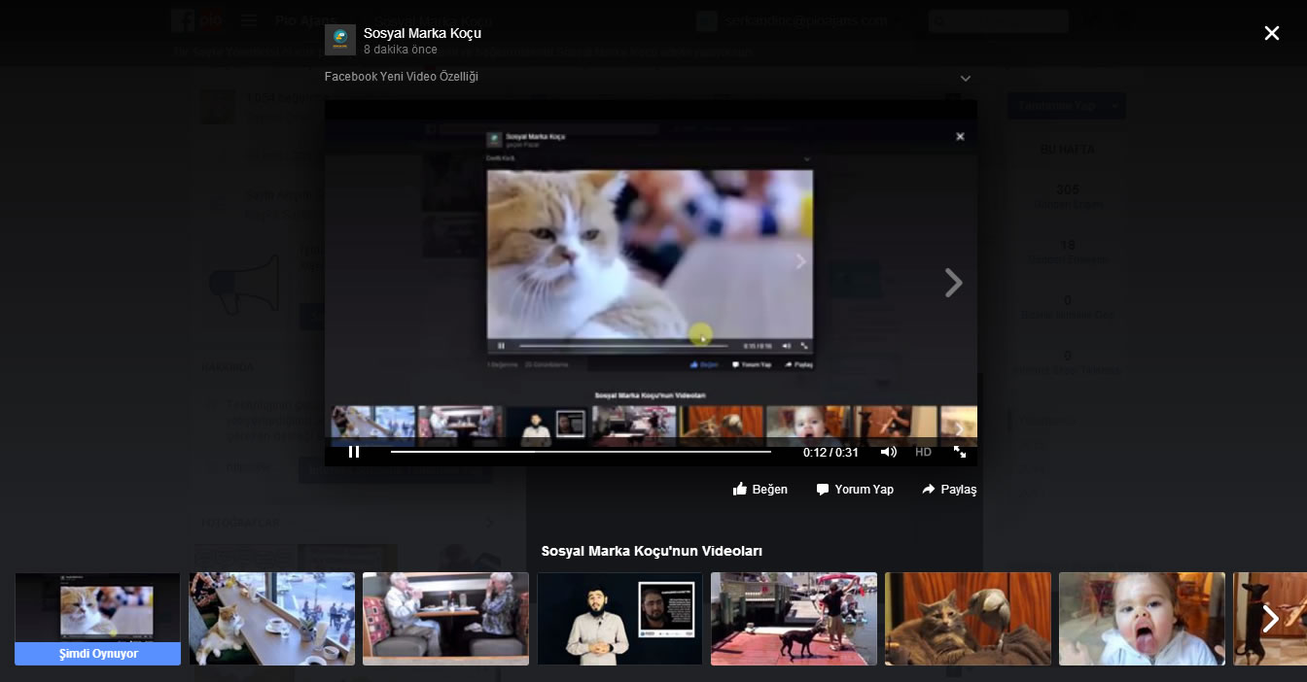The width and height of the screenshot is (1307, 682).
Task: Close the video viewer overlay
Action: coord(1271,33)
